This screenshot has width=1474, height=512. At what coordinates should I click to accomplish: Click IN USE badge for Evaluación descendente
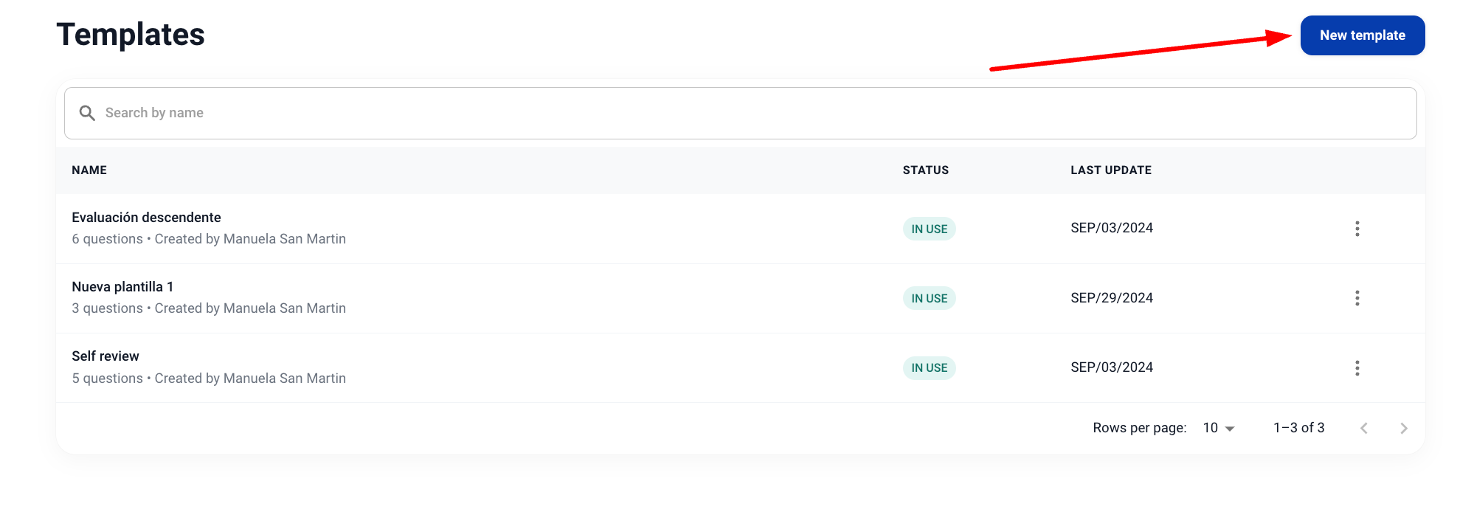[x=929, y=229]
